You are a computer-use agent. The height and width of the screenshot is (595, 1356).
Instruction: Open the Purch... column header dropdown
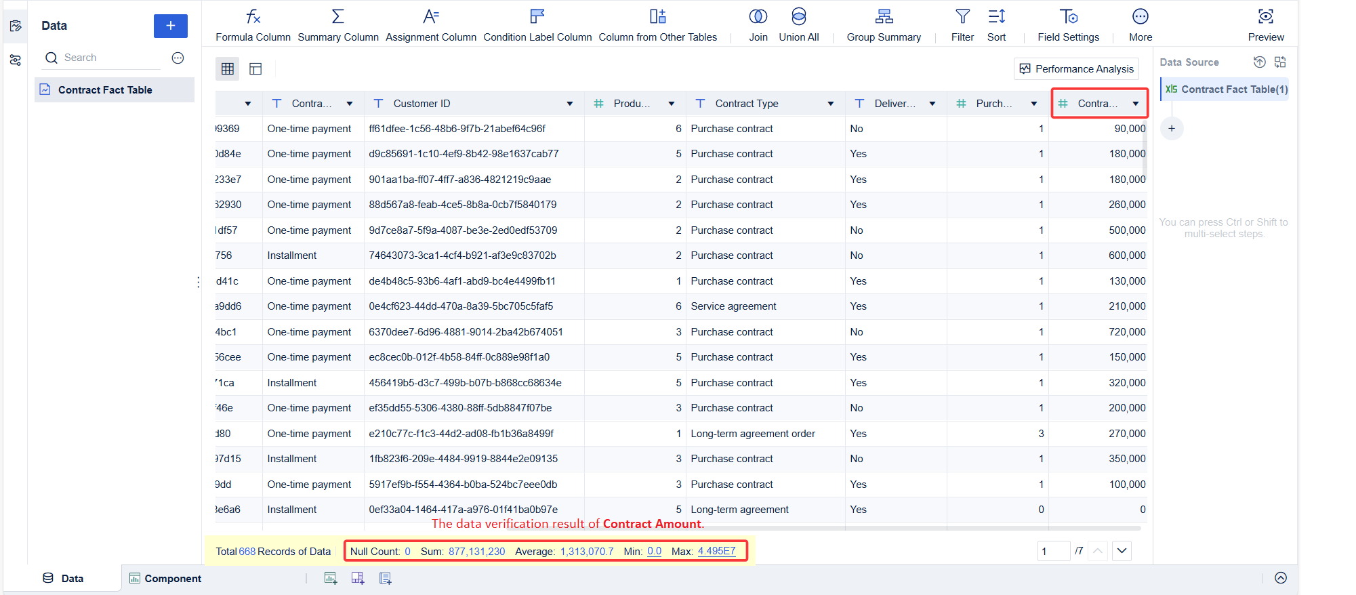[1034, 104]
